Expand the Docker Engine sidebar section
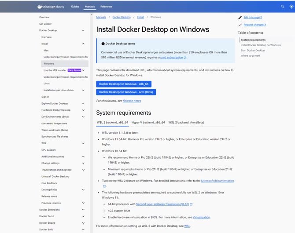 click(x=83, y=223)
